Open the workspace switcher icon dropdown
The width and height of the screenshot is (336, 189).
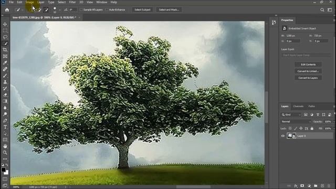[x=330, y=10]
